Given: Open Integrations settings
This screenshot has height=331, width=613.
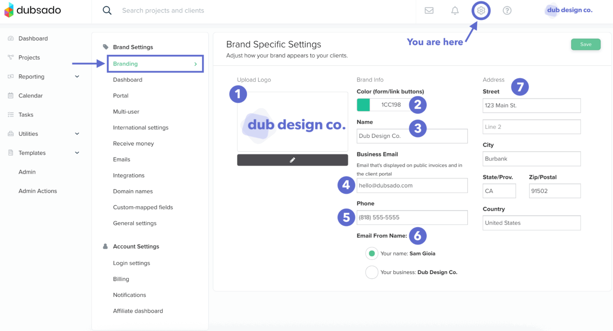Looking at the screenshot, I should coord(129,175).
